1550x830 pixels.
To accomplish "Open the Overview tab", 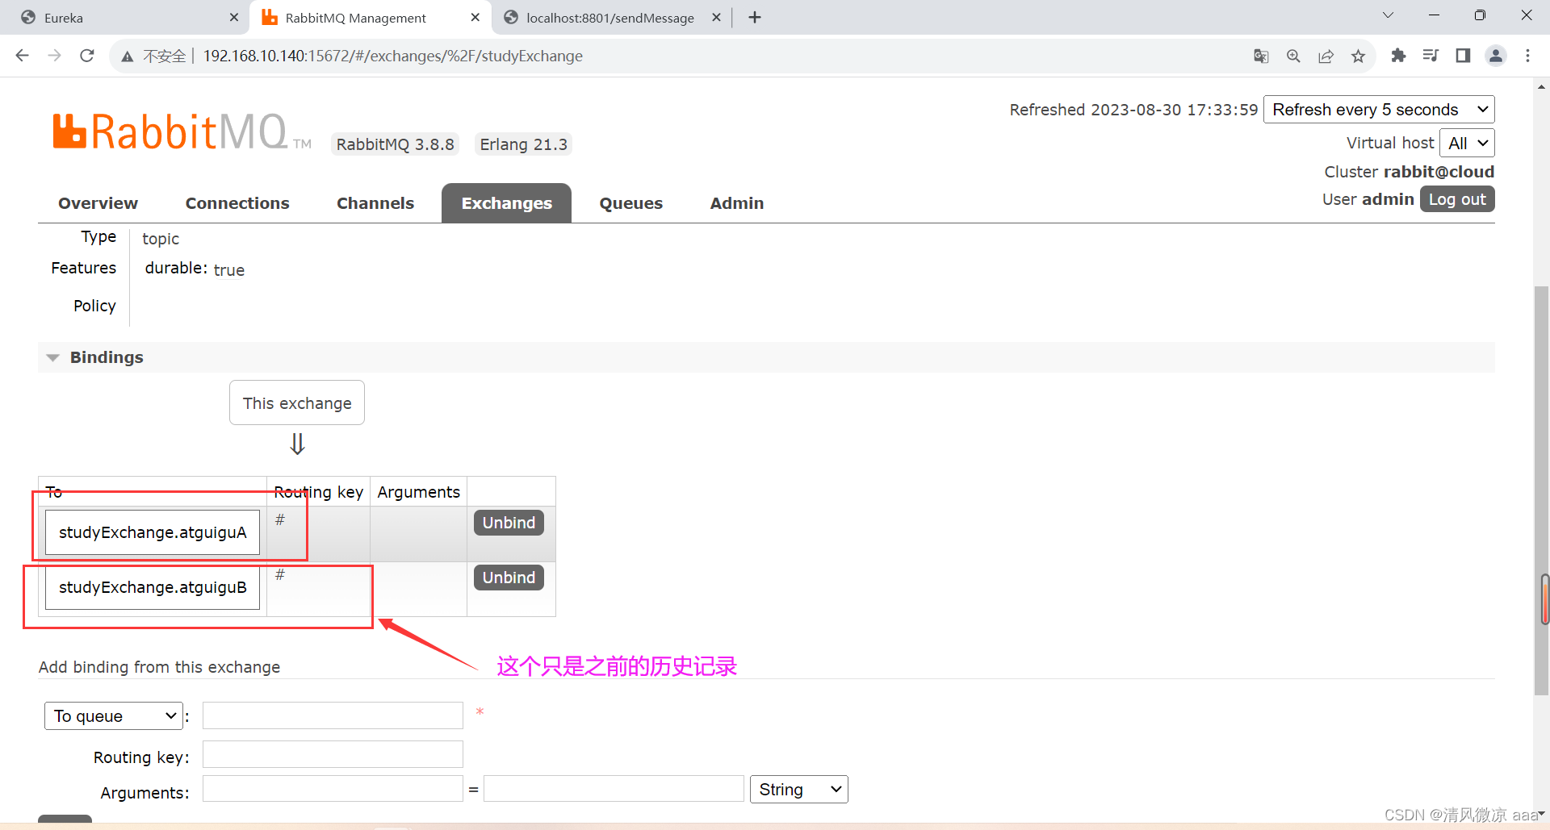I will coord(98,203).
